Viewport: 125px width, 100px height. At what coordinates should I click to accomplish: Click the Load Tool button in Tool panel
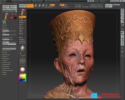(x=6, y=6)
